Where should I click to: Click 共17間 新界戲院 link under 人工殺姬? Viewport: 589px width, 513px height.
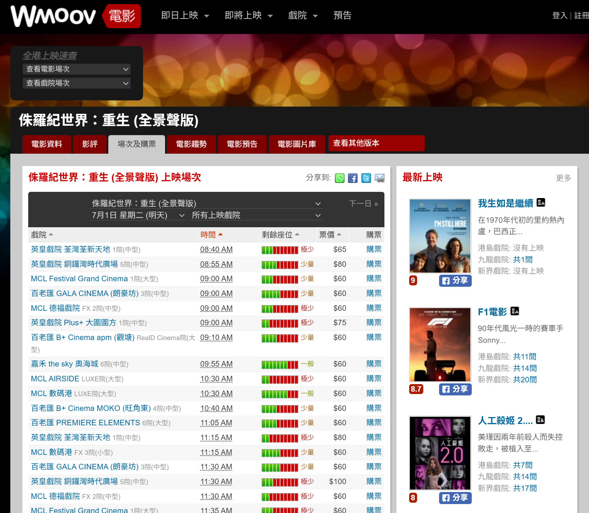click(x=525, y=488)
